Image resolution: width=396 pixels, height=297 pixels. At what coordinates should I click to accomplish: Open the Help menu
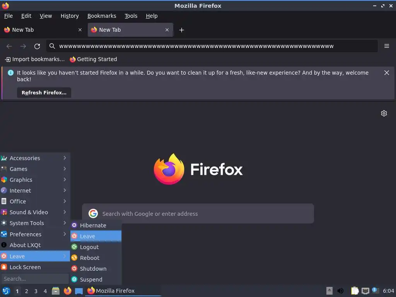[152, 16]
